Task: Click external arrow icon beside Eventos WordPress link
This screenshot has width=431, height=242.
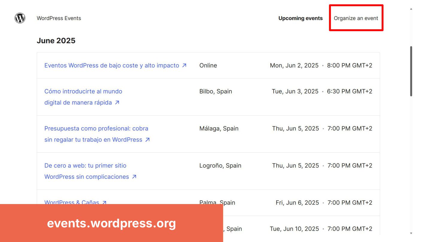Action: point(184,65)
